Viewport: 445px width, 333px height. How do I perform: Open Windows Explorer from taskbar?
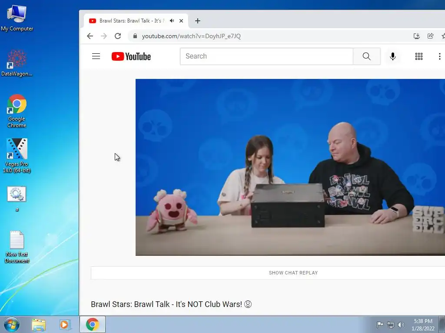point(39,325)
